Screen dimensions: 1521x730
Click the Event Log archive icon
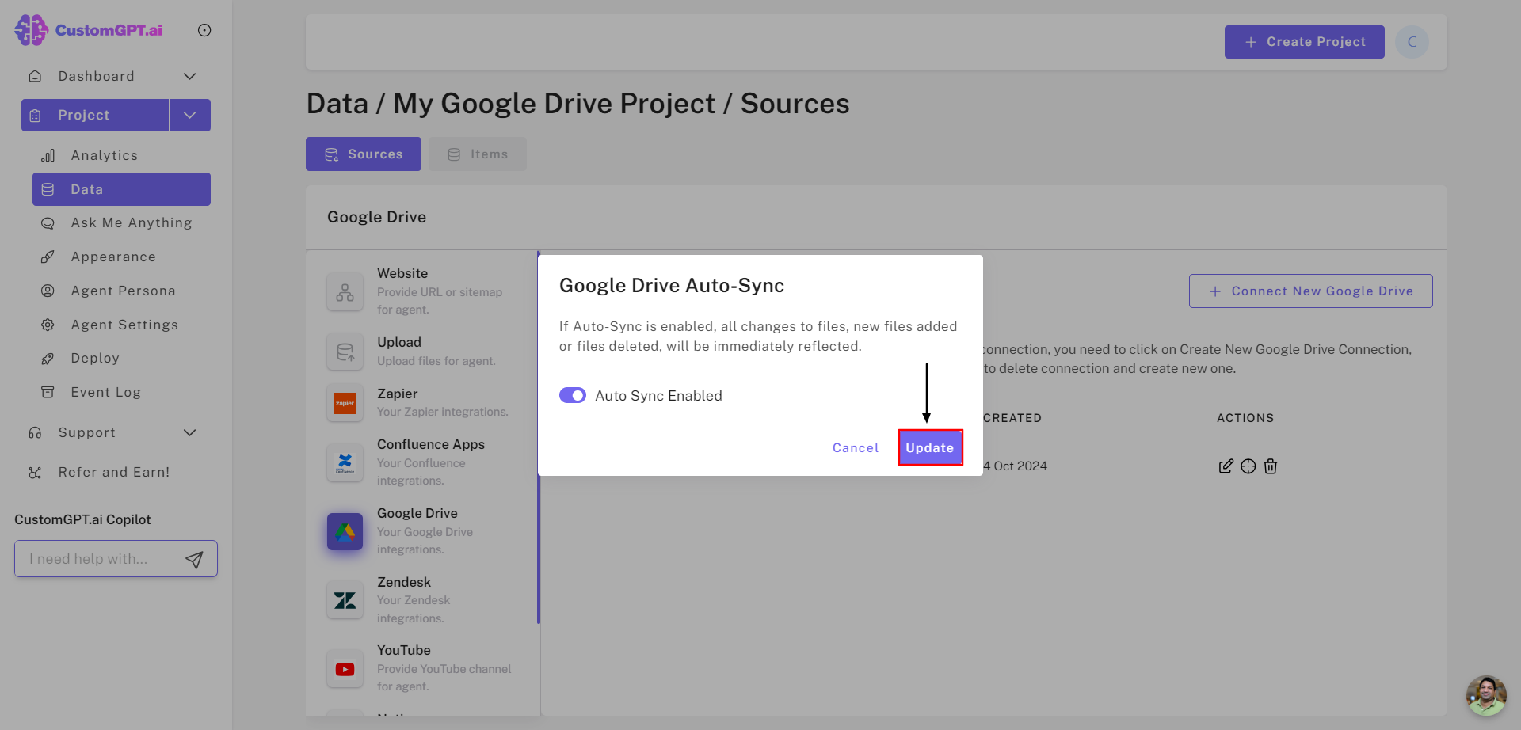click(x=48, y=392)
